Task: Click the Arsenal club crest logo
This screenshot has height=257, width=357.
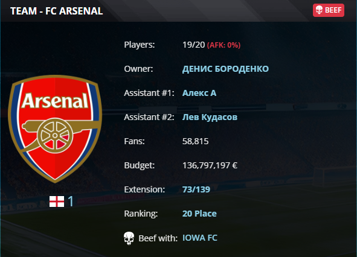Action: click(x=55, y=129)
